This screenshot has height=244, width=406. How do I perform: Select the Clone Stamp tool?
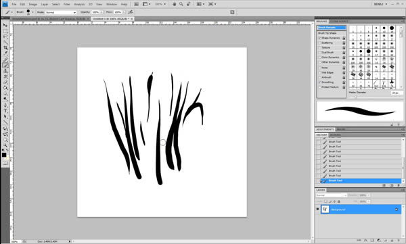click(x=5, y=71)
